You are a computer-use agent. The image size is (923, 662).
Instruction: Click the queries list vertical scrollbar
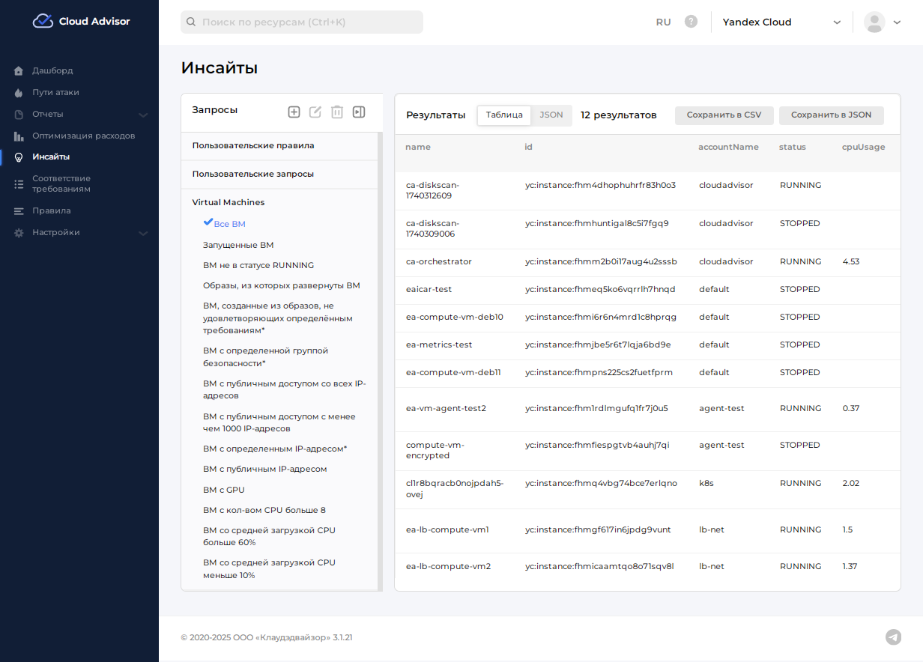[380, 359]
